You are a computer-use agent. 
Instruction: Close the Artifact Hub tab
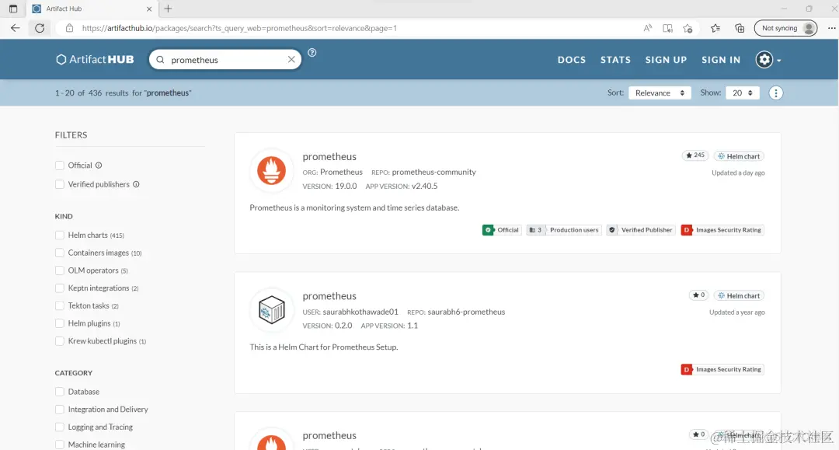pyautogui.click(x=149, y=9)
